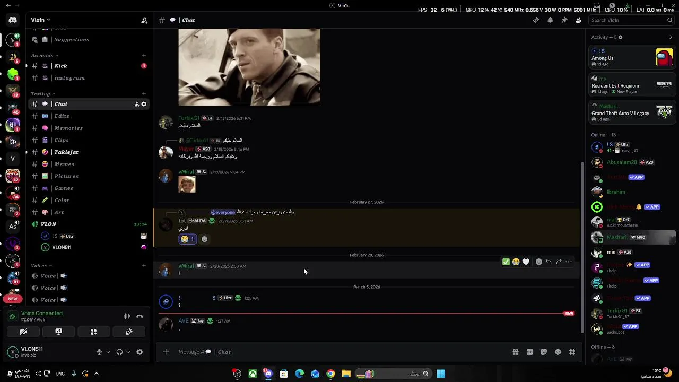Screen dimensions: 679x382
Task: Open notification settings bell icon
Action: (550, 20)
